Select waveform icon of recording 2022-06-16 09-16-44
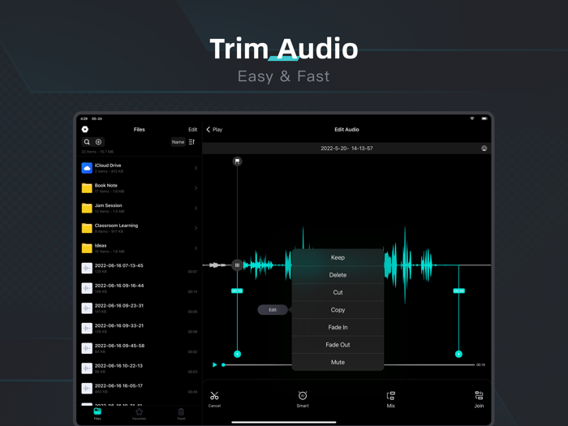 [x=87, y=288]
